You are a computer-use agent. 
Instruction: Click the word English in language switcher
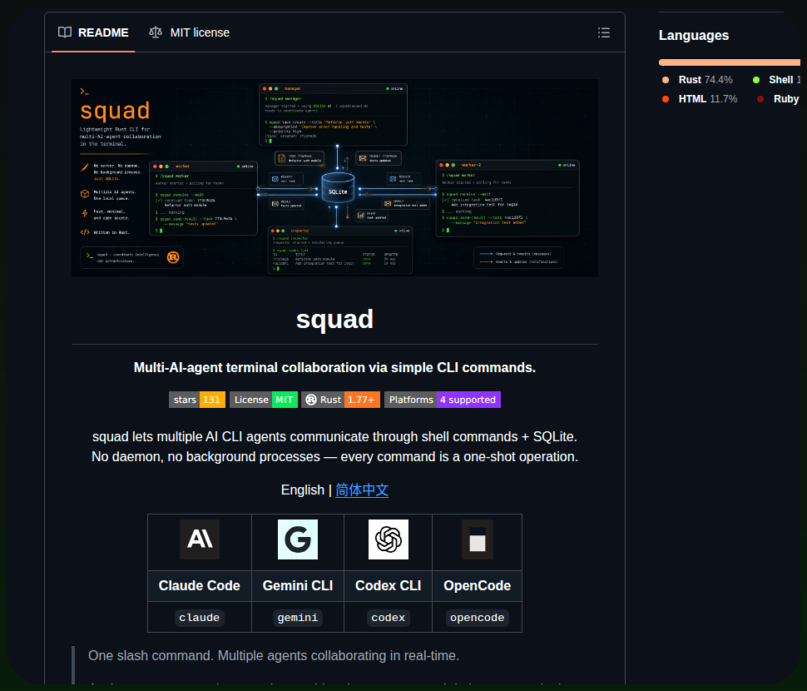point(303,490)
